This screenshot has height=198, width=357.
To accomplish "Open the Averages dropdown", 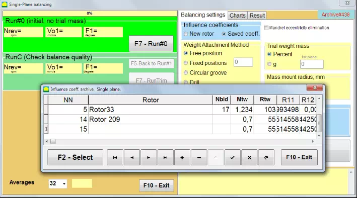I will (64, 183).
